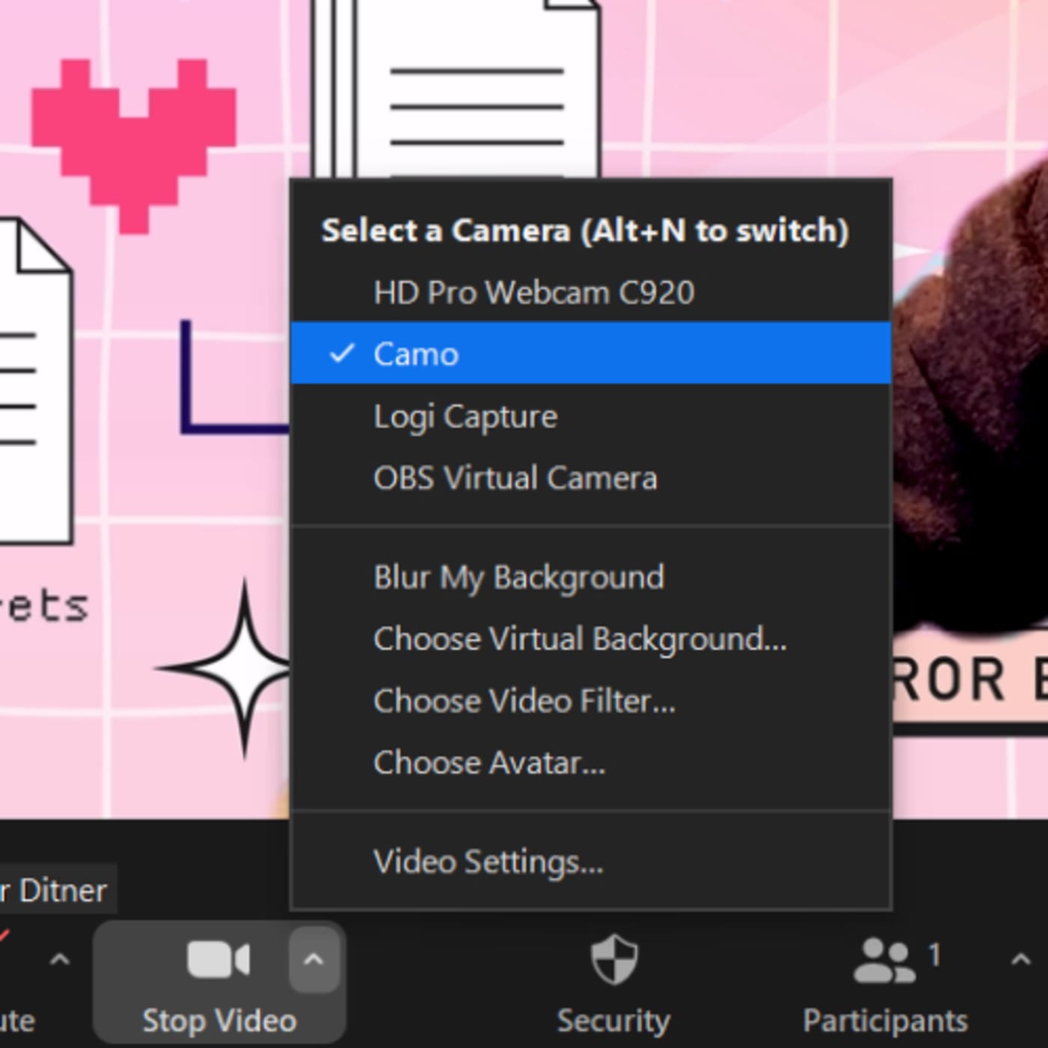Viewport: 1048px width, 1048px height.
Task: Choose OBS Virtual Camera
Action: 591,478
